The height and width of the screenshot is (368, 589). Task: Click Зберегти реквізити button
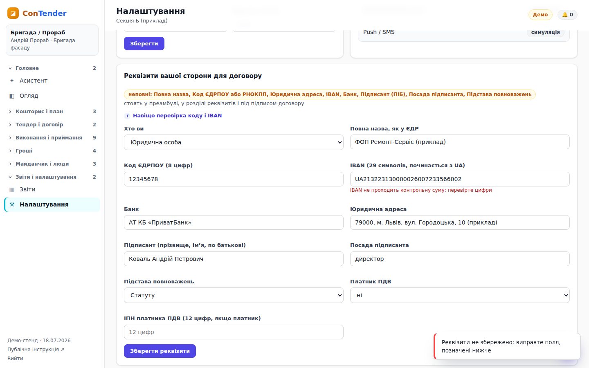[x=160, y=351]
